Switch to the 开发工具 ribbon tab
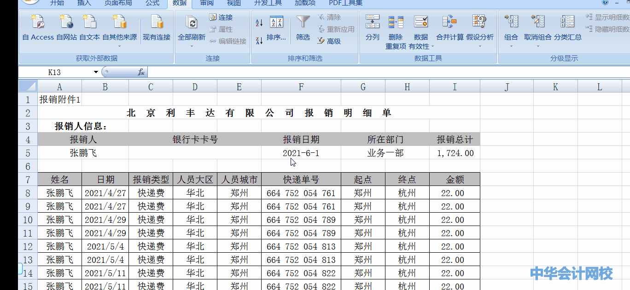This screenshot has height=290, width=630. coord(268,3)
